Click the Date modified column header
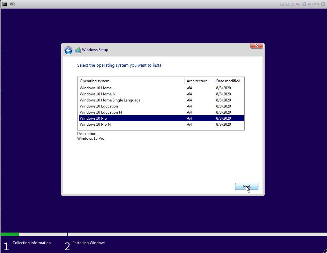327x253 pixels. click(229, 81)
